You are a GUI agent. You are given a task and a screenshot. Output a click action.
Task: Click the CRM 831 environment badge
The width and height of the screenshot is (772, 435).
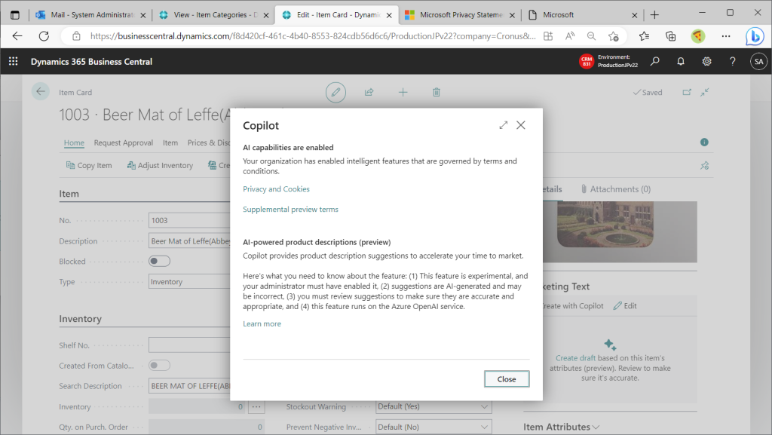[587, 62]
